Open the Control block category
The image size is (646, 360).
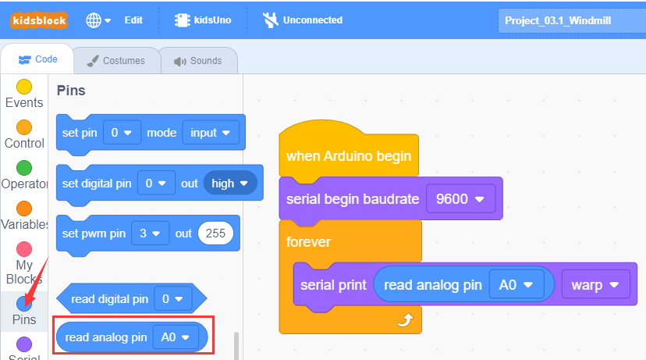pos(24,135)
